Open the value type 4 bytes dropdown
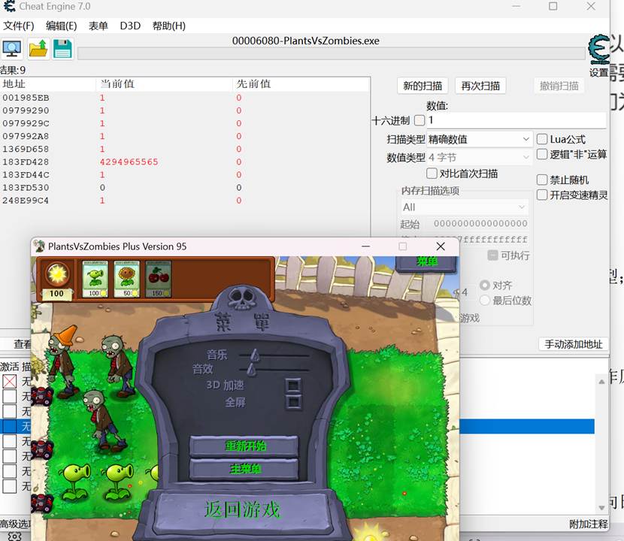Image resolution: width=624 pixels, height=541 pixels. click(x=480, y=158)
